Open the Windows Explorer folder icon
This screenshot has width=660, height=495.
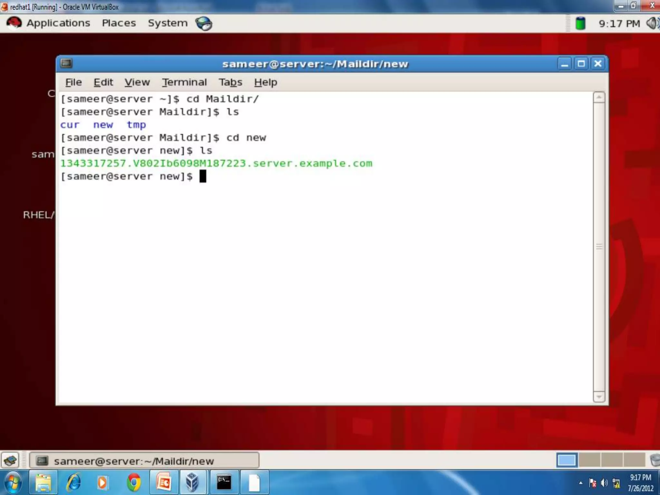coord(44,482)
